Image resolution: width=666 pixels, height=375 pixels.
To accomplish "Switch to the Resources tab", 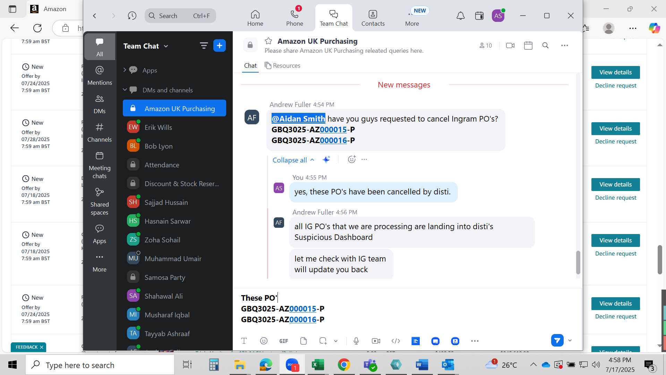I will 282,66.
